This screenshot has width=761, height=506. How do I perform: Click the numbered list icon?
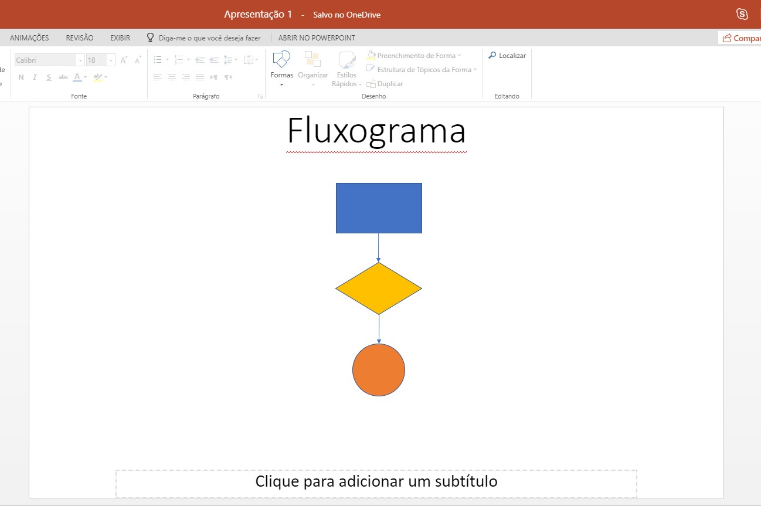(179, 60)
